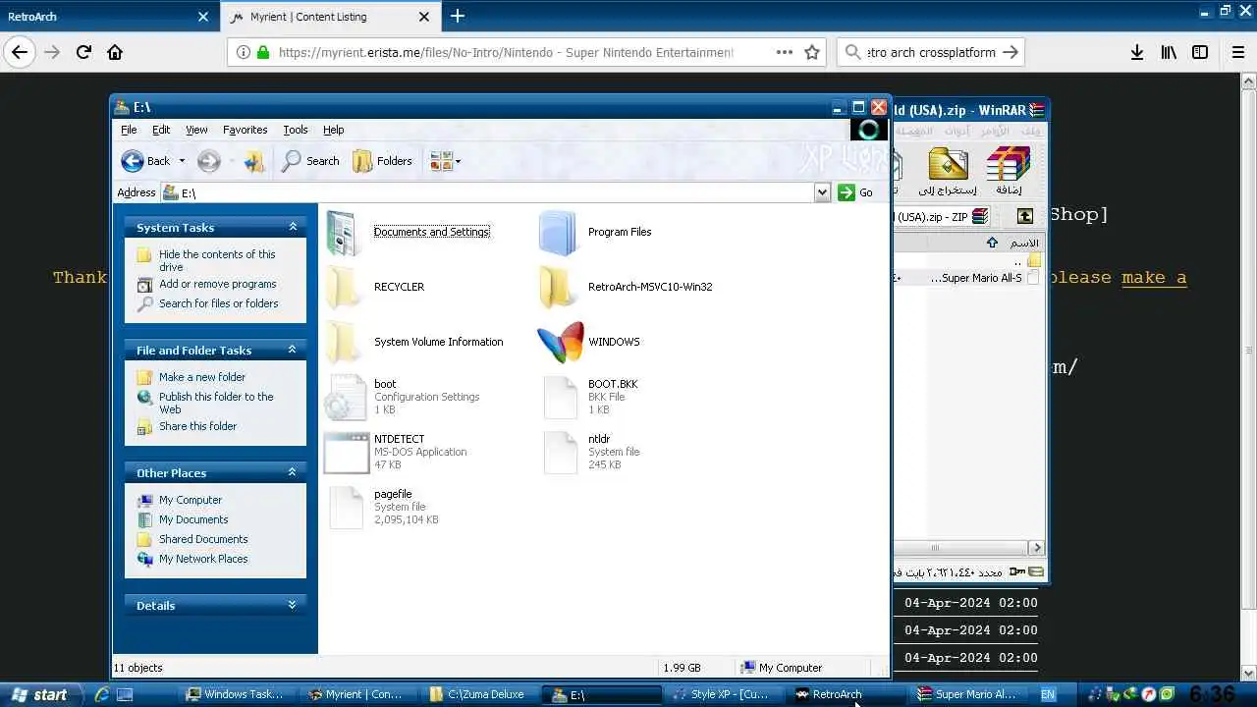The height and width of the screenshot is (707, 1257).
Task: Open My Network Places link
Action: click(x=203, y=559)
